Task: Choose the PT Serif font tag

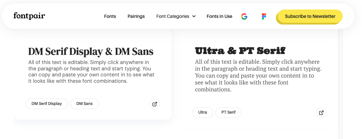Action: pyautogui.click(x=228, y=112)
